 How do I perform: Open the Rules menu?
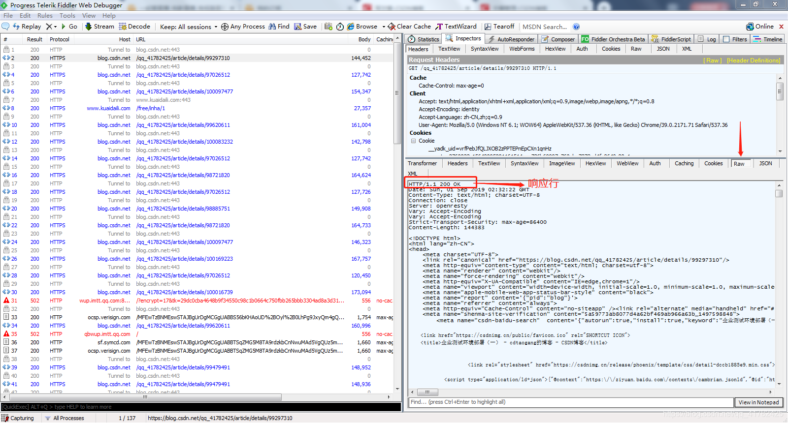45,16
